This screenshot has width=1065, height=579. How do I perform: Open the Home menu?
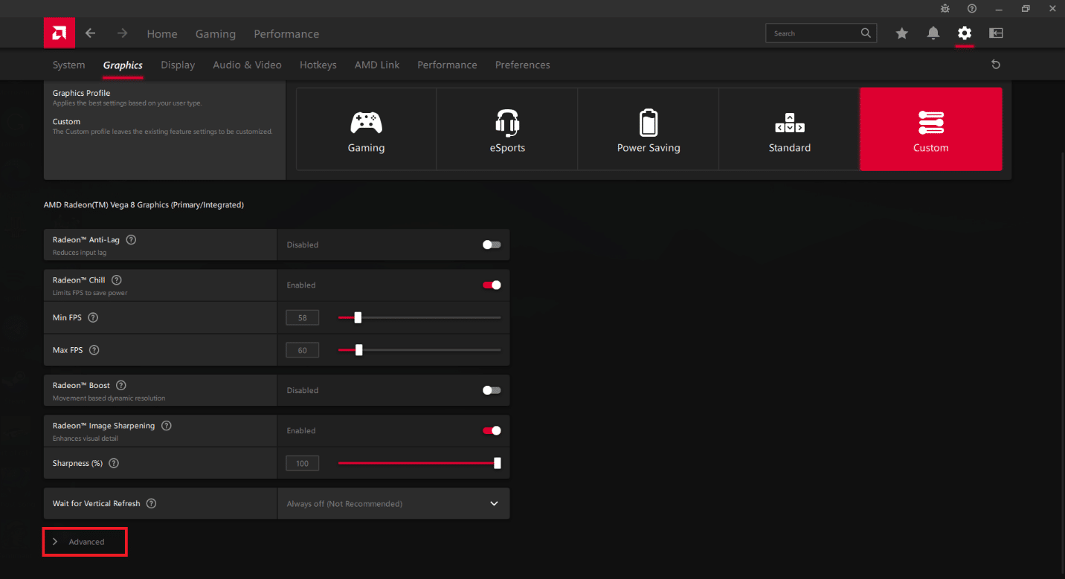tap(162, 34)
